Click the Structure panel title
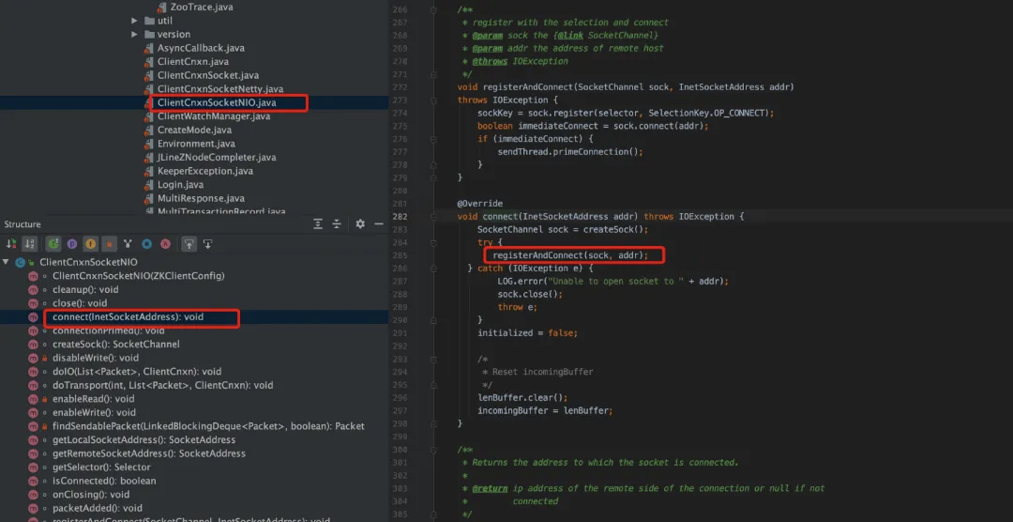Viewport: 1013px width, 522px height. [x=23, y=224]
